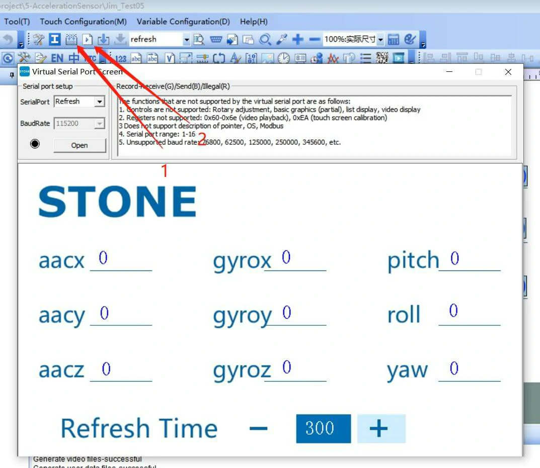540x468 pixels.
Task: Switch language with the EN icon
Action: tap(57, 58)
